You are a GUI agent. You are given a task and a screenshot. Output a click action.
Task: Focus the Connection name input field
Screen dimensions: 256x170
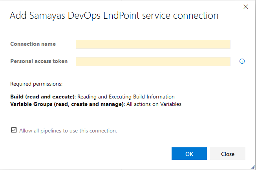point(153,44)
